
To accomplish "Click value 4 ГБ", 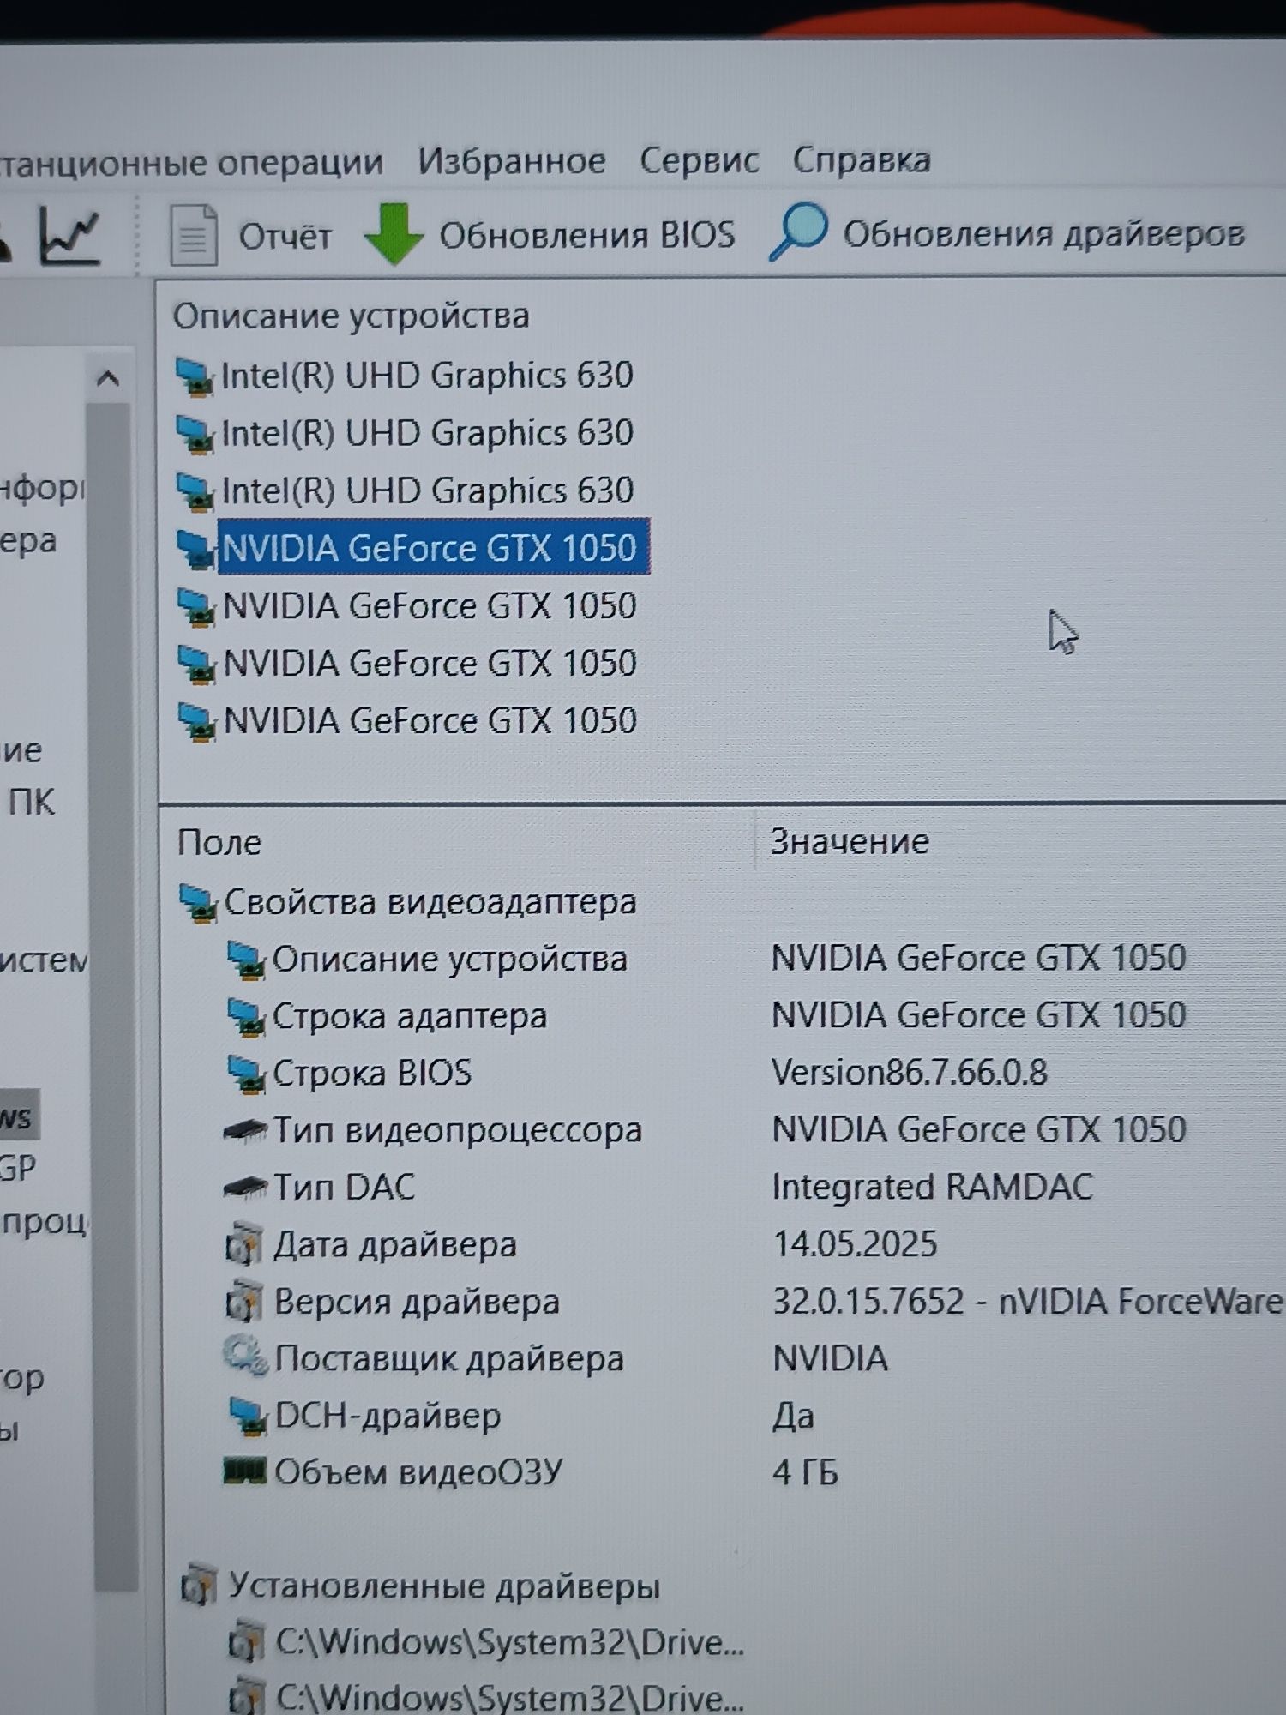I will pyautogui.click(x=805, y=1473).
